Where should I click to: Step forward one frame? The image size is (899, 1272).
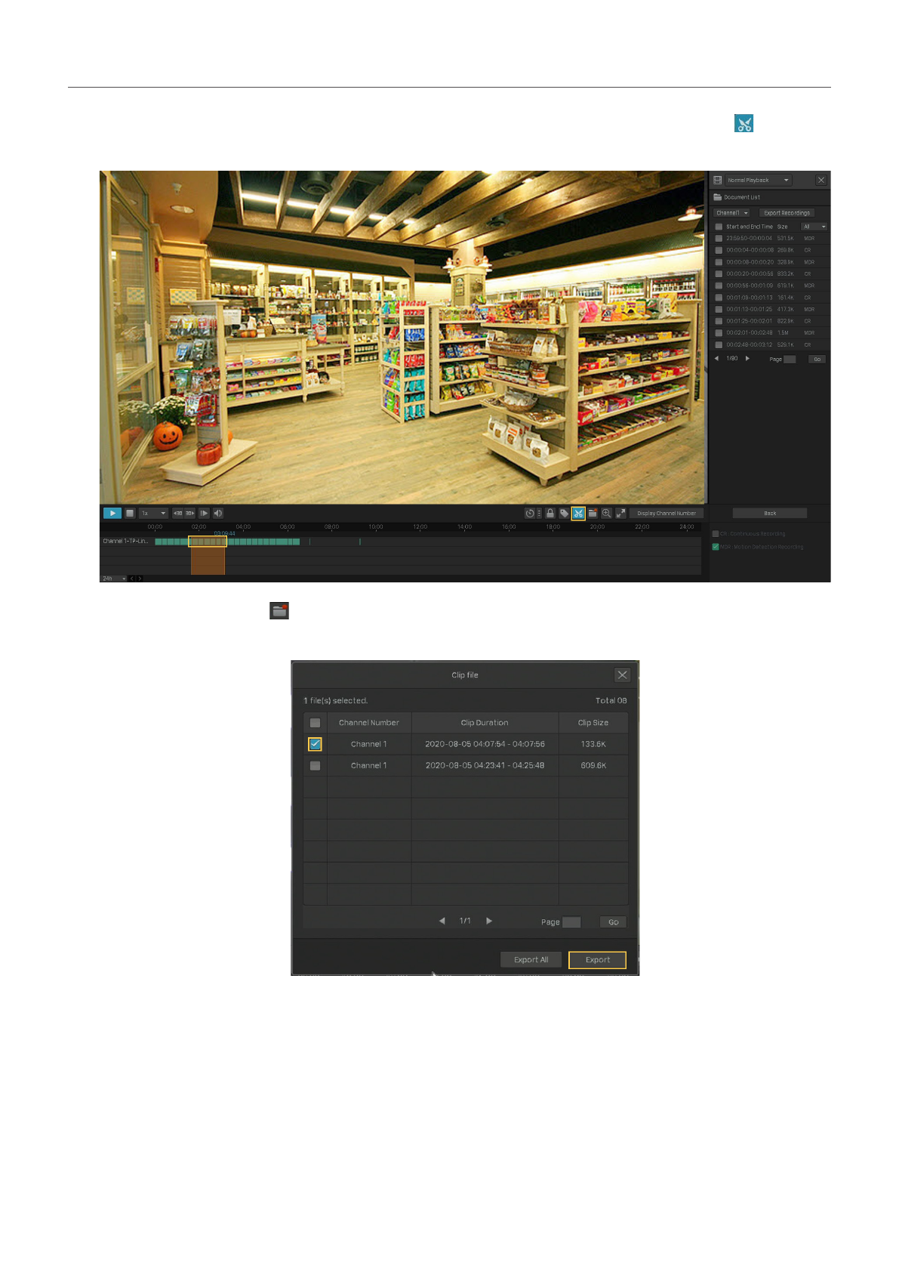point(204,513)
